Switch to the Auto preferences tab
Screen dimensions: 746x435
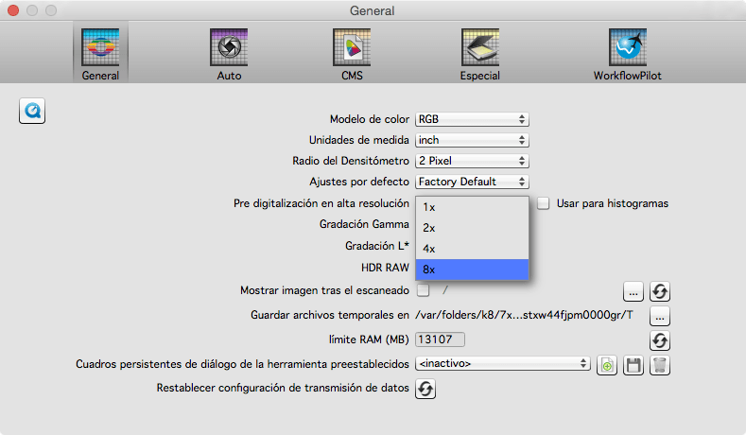[x=228, y=53]
